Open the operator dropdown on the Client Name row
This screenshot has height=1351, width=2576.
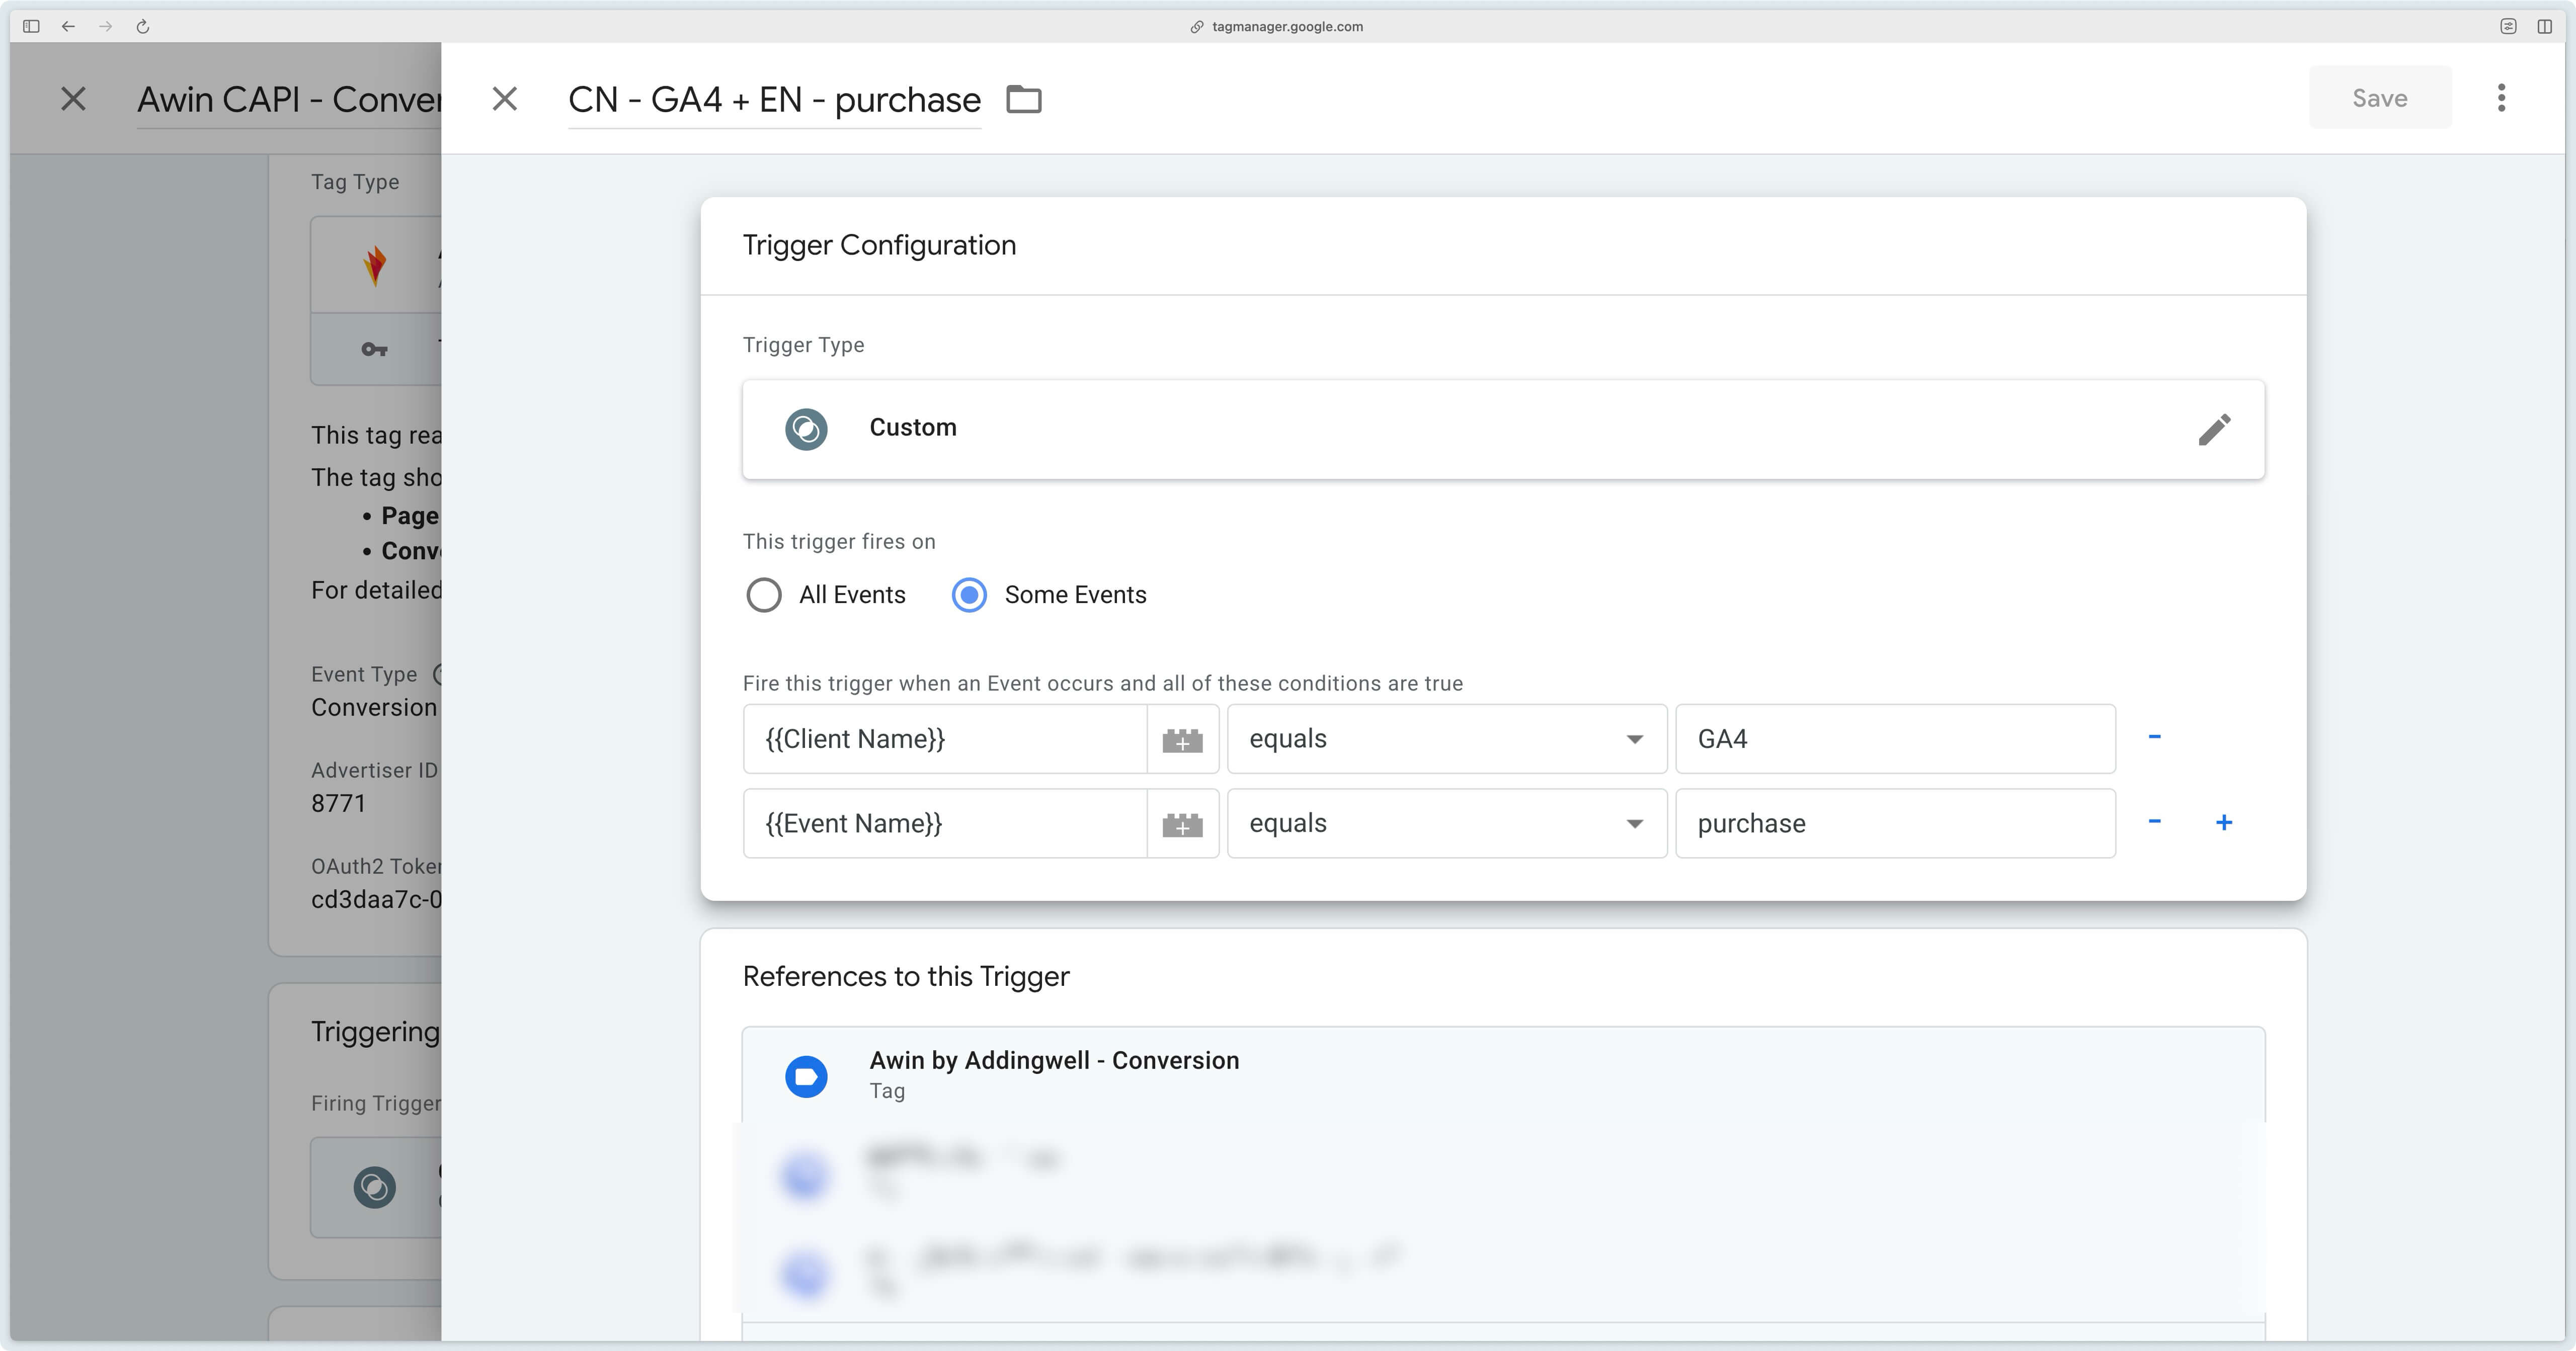pos(1447,740)
